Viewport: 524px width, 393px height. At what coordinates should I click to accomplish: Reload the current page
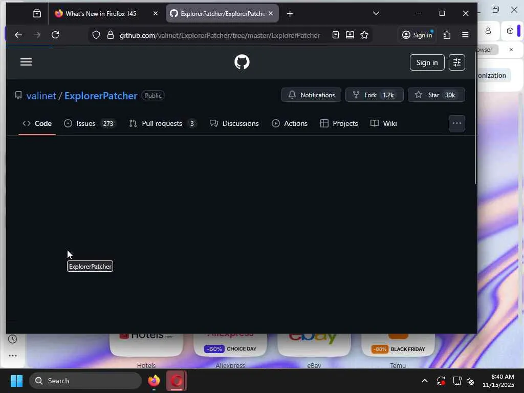[55, 35]
